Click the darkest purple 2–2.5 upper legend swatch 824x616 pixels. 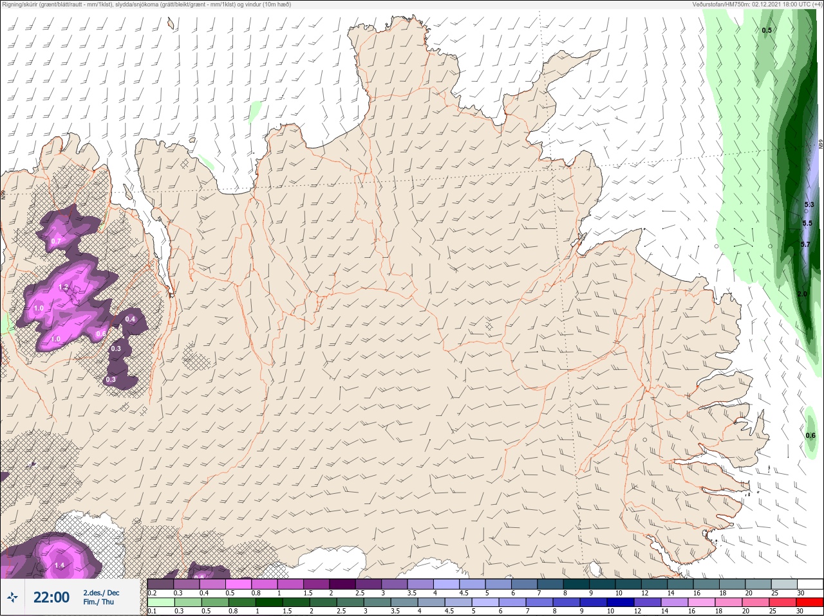342,584
